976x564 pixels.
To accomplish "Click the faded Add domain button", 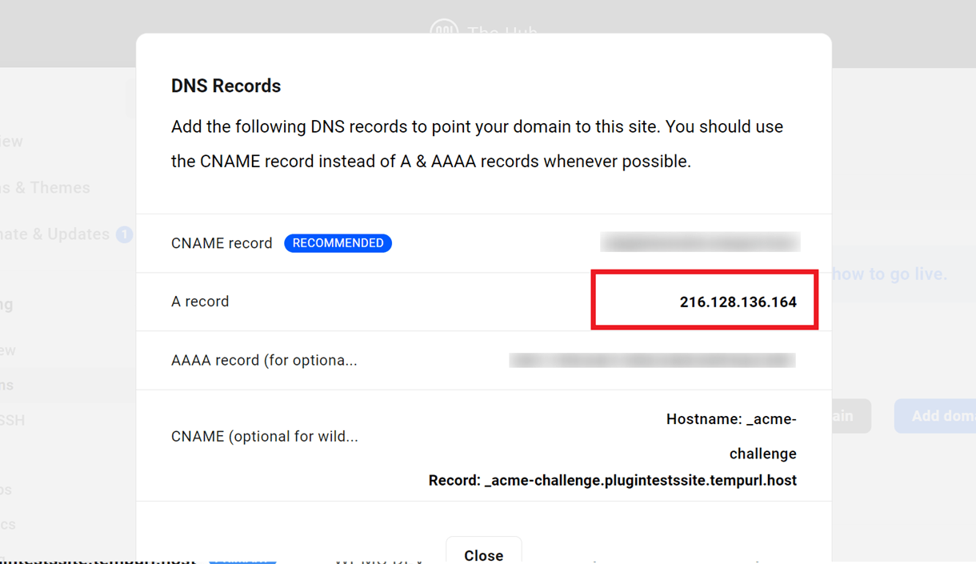I will click(935, 417).
